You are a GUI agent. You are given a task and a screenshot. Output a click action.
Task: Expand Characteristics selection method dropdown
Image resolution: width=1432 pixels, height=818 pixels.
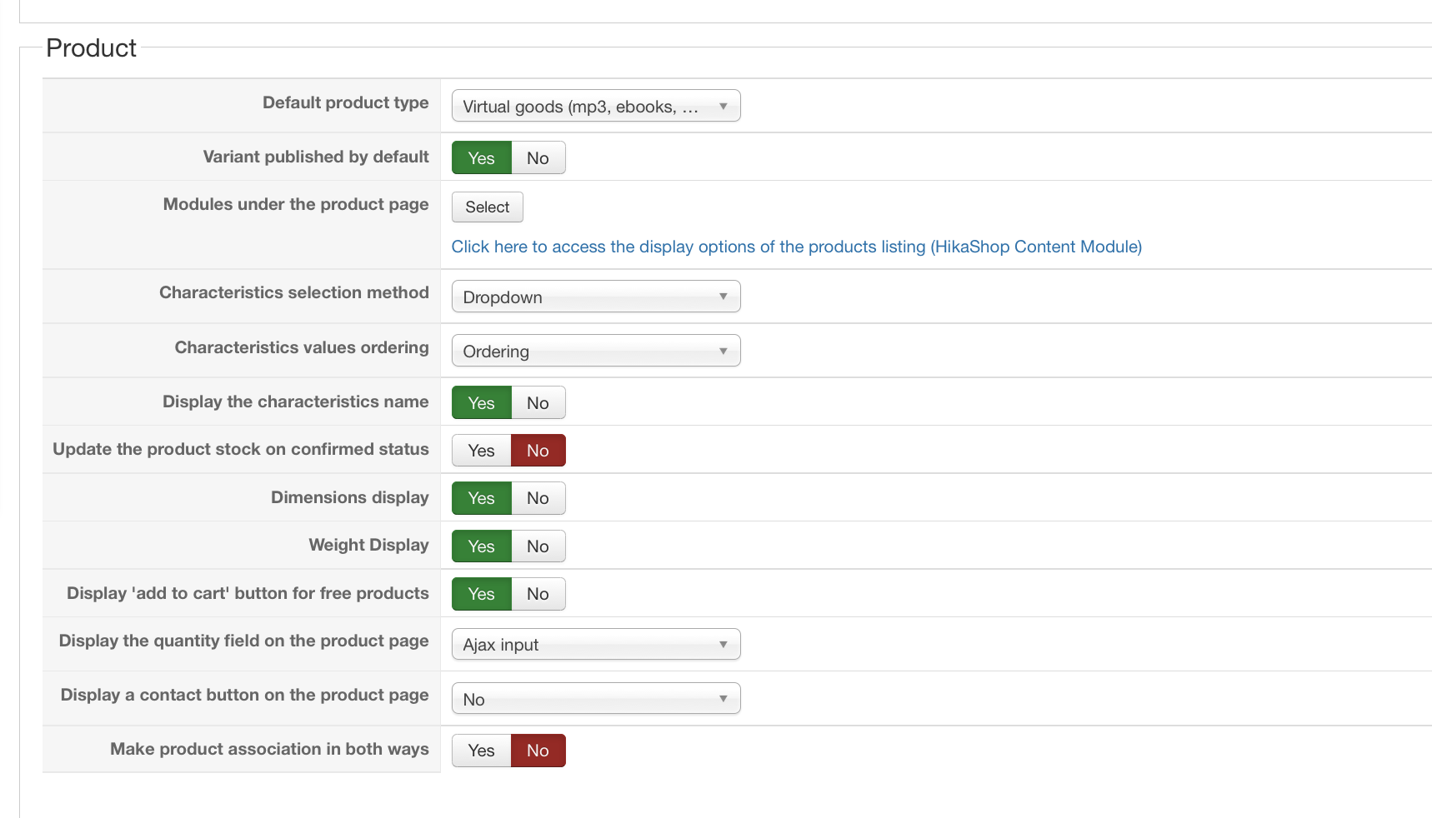tap(595, 297)
